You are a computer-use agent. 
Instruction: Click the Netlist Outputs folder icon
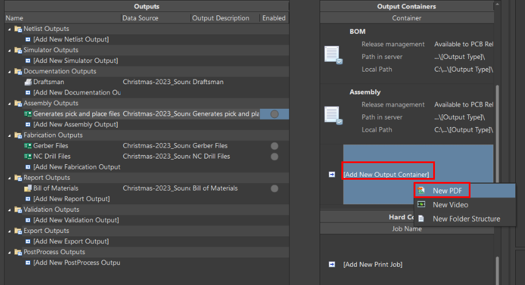click(18, 29)
